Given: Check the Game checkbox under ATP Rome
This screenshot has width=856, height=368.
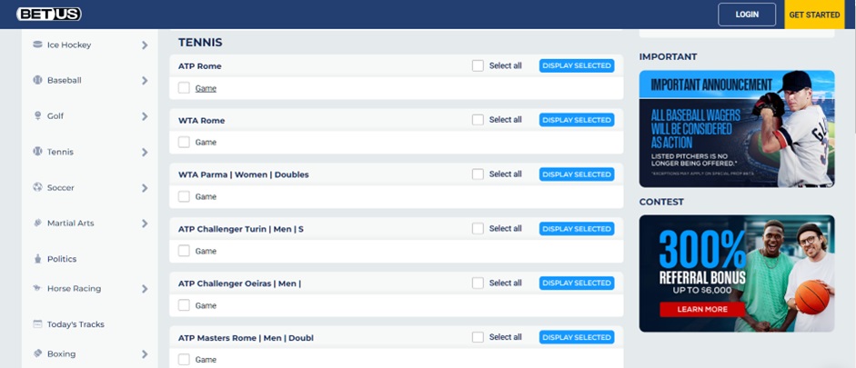Looking at the screenshot, I should click(x=184, y=88).
